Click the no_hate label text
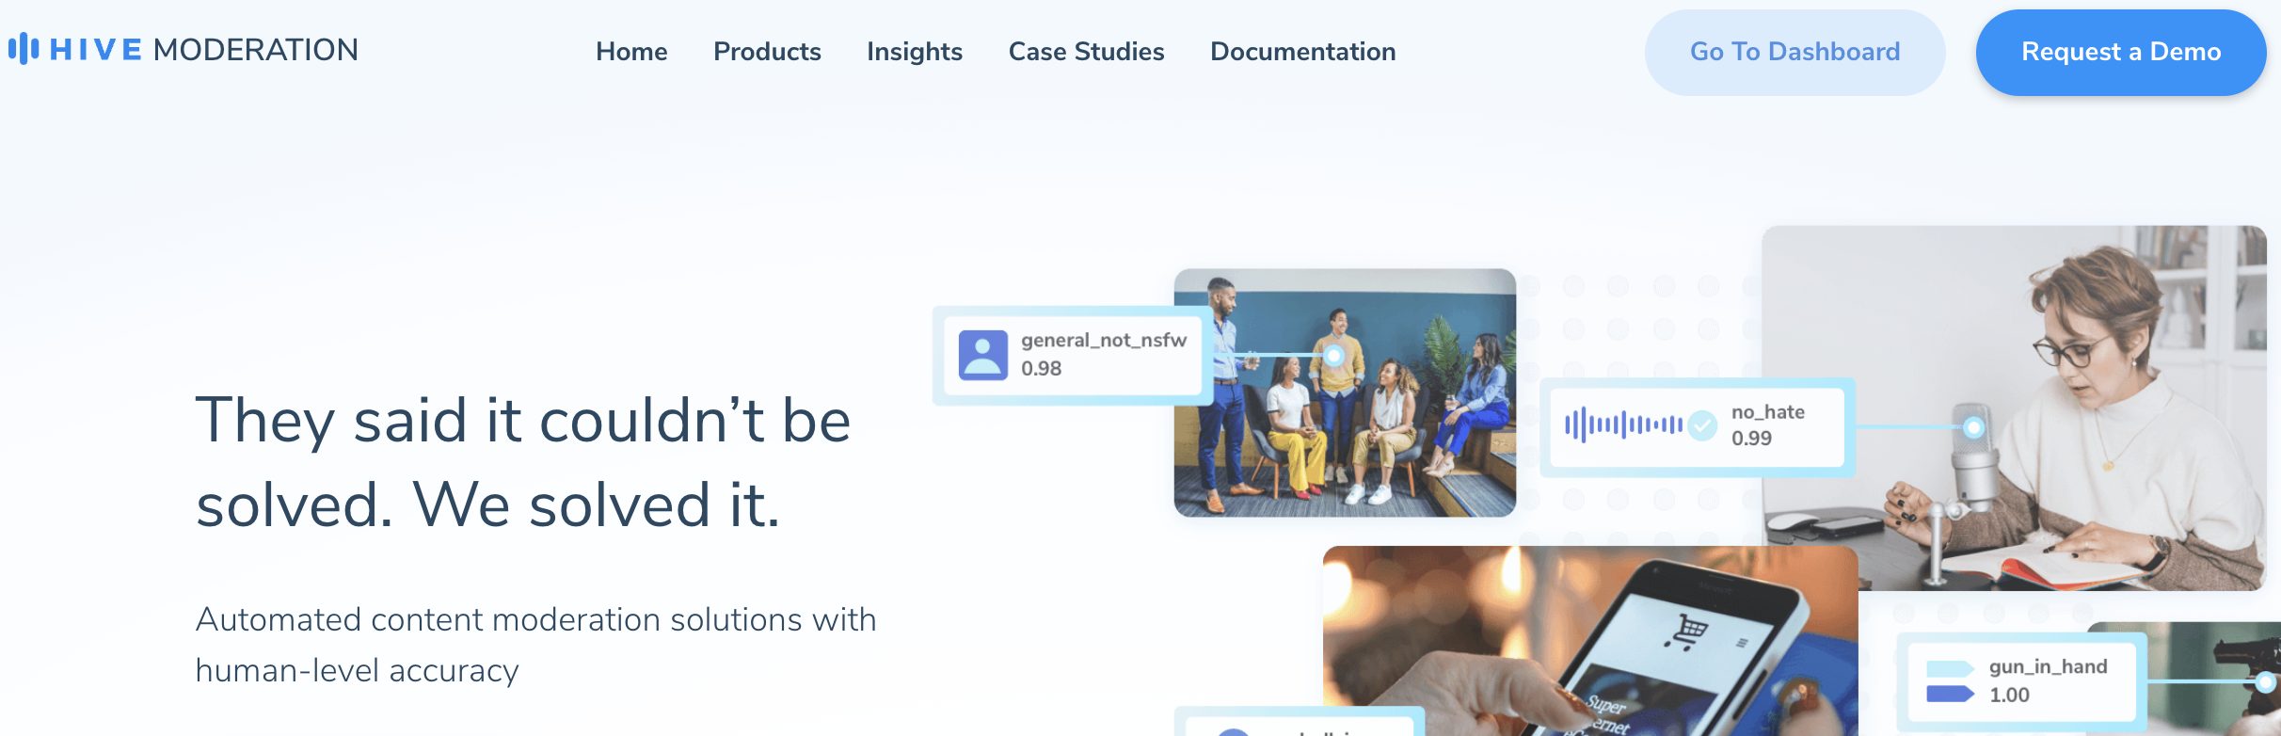Screen dimensions: 2281x736 point(1768,411)
